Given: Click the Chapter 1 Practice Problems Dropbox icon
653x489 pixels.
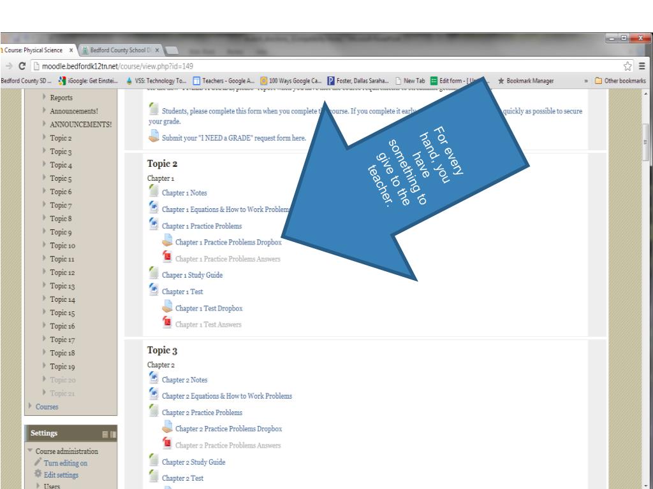Looking at the screenshot, I should point(168,240).
